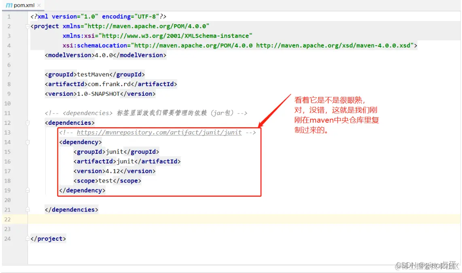Screen dimensions: 462x273
Task: Click the opening dependency tag on line 14
Action: click(x=81, y=142)
